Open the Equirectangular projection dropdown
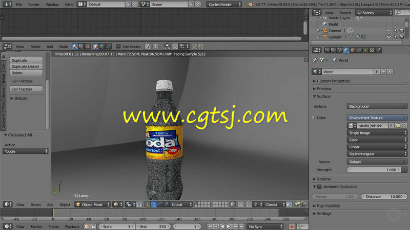 pos(377,154)
